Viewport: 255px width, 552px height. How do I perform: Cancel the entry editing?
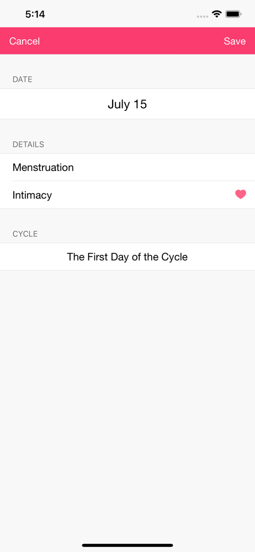[x=24, y=41]
